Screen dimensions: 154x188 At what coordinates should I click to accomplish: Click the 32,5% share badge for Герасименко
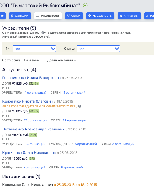(x=34, y=83)
